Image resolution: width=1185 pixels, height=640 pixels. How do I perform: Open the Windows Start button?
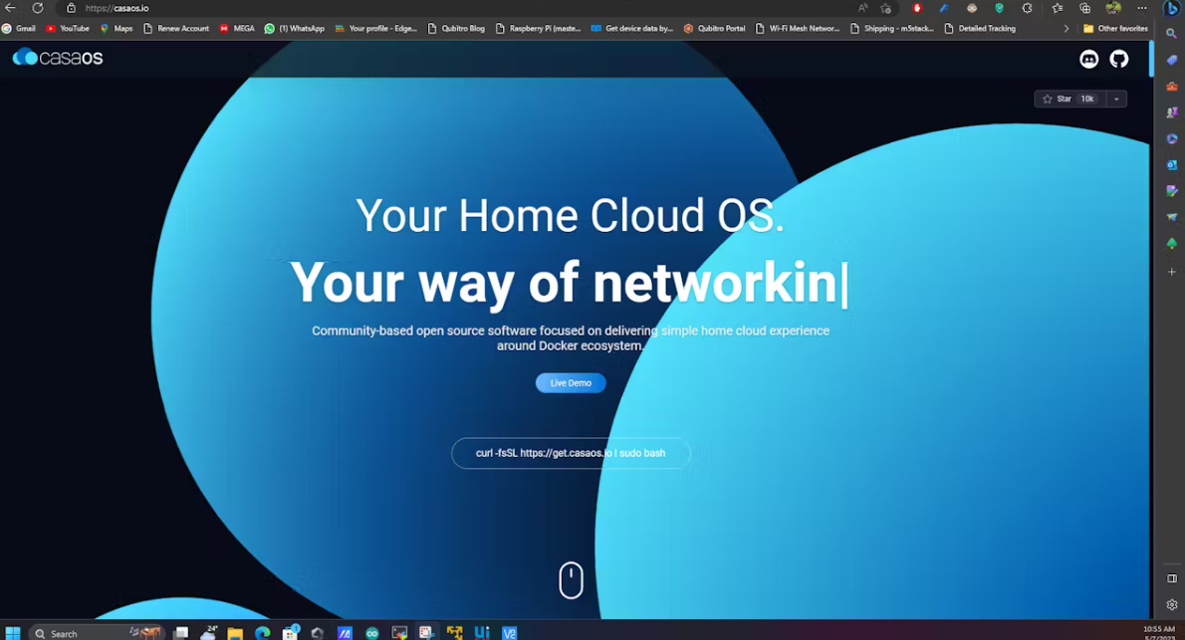pyautogui.click(x=13, y=633)
